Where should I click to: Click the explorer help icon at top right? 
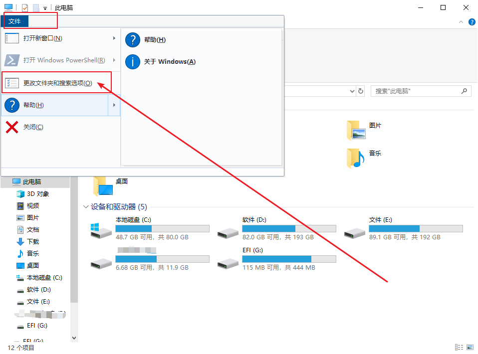(472, 22)
